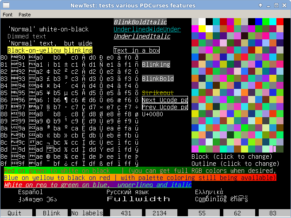
Task: Click the b6 pilcrow symbol cell
Action: (66, 100)
